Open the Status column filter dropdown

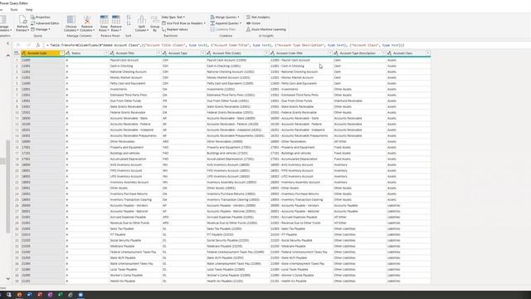[106, 53]
